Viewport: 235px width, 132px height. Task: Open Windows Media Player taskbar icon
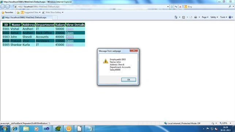pyautogui.click(x=36, y=129)
